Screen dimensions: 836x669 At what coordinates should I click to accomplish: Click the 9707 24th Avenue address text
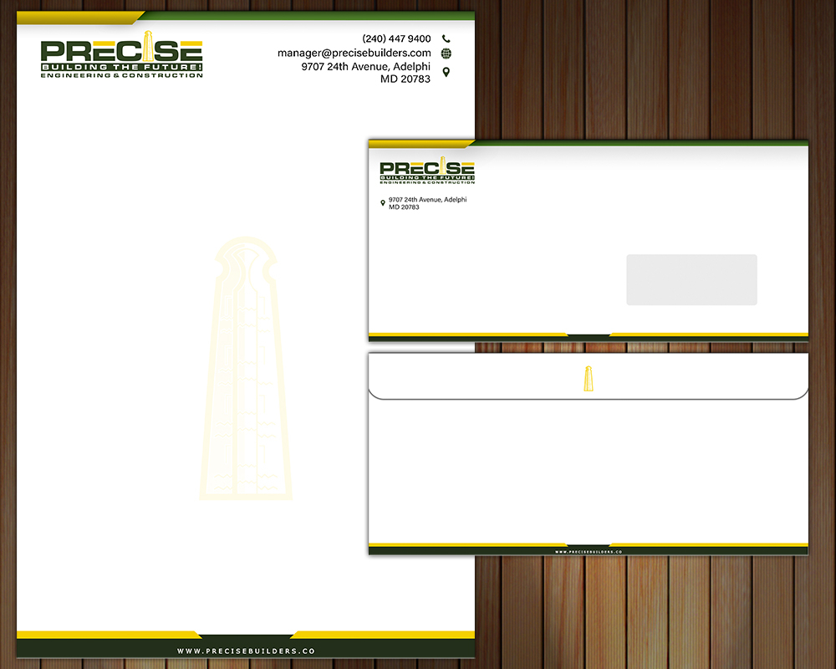pyautogui.click(x=364, y=65)
